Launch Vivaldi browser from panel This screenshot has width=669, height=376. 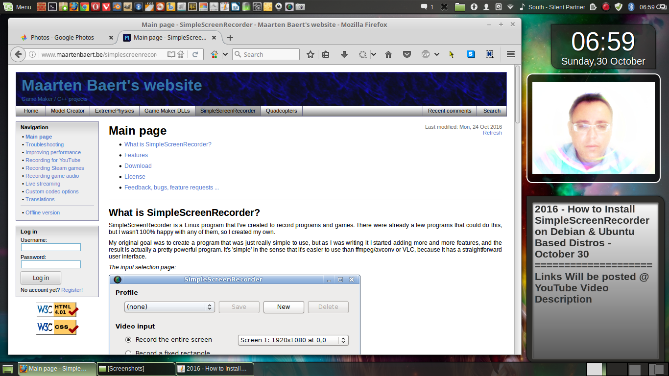point(106,7)
